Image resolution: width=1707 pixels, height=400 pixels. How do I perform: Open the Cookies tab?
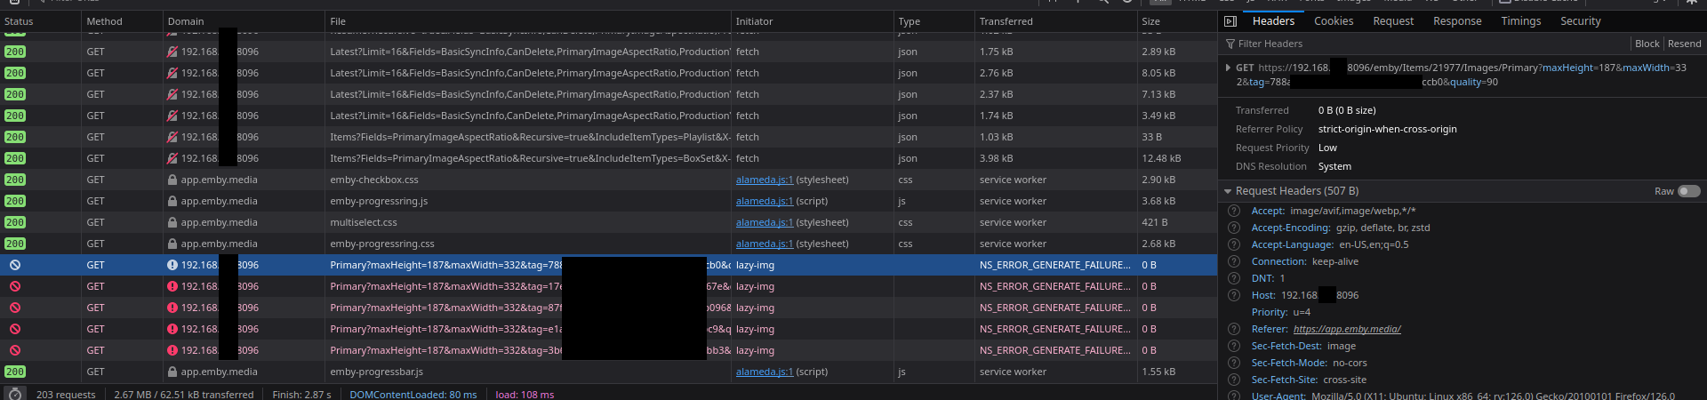click(1334, 21)
